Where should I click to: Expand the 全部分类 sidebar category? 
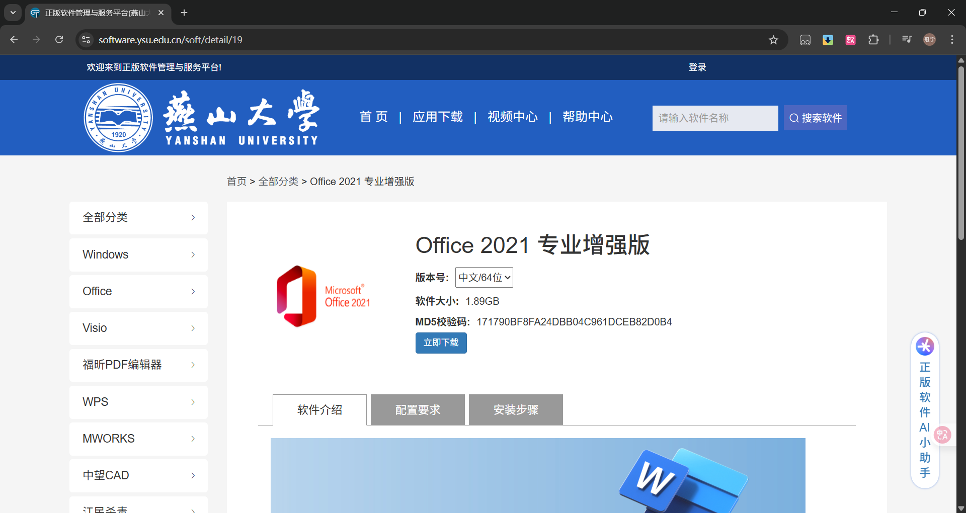(x=138, y=217)
